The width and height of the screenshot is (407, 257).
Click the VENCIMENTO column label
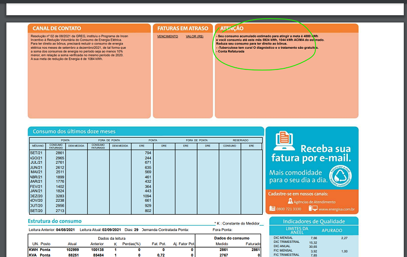click(167, 36)
